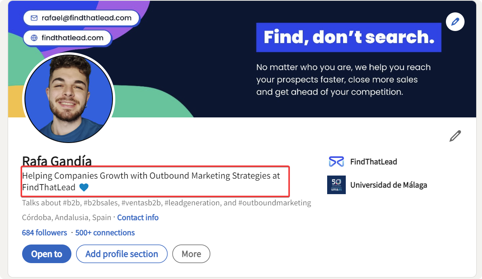The width and height of the screenshot is (482, 279).
Task: Click FindThatLead company name text
Action: tap(373, 162)
